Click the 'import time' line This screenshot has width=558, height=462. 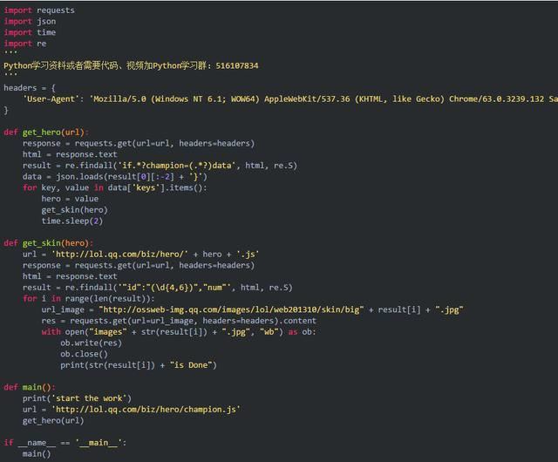coord(30,32)
